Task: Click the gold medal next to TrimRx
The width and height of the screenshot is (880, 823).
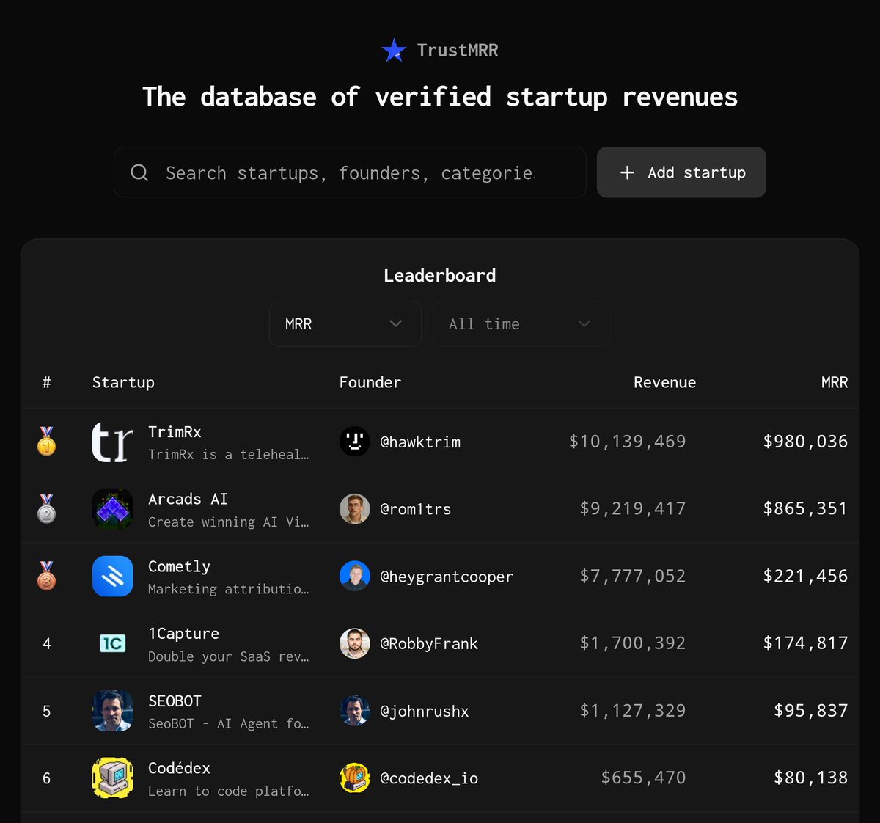Action: [x=46, y=442]
